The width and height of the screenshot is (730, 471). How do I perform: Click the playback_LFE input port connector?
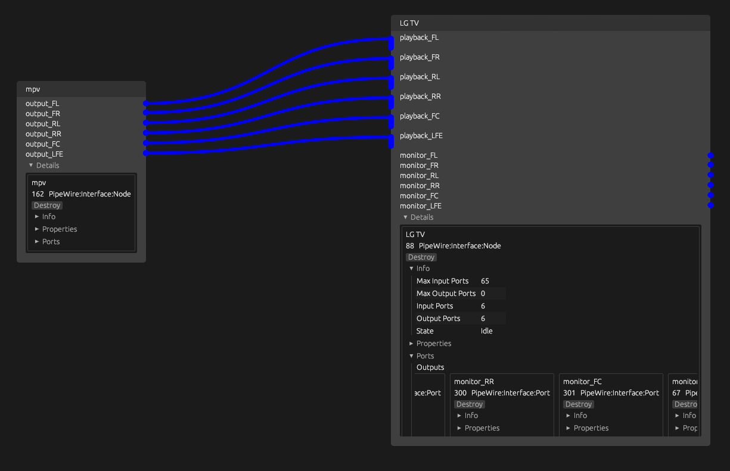pos(392,141)
